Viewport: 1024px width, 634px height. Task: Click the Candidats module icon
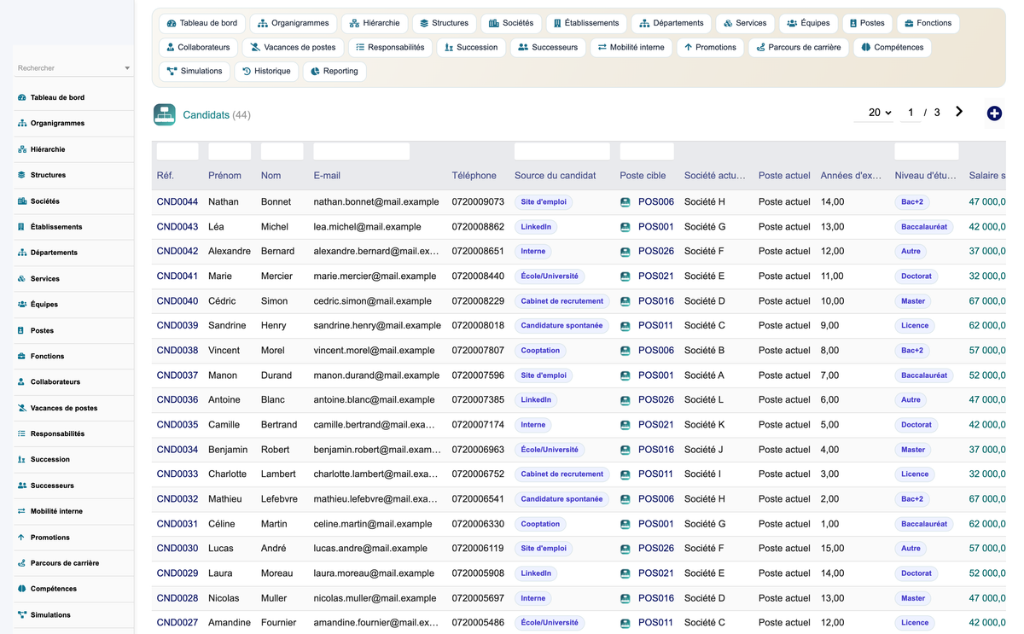tap(165, 114)
